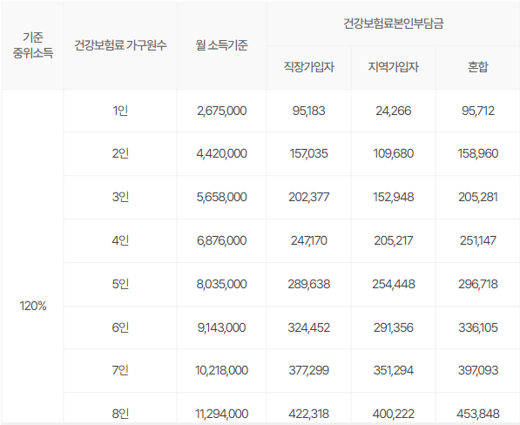Click 직장가입자 value 324,452
This screenshot has height=425, width=520.
[308, 327]
